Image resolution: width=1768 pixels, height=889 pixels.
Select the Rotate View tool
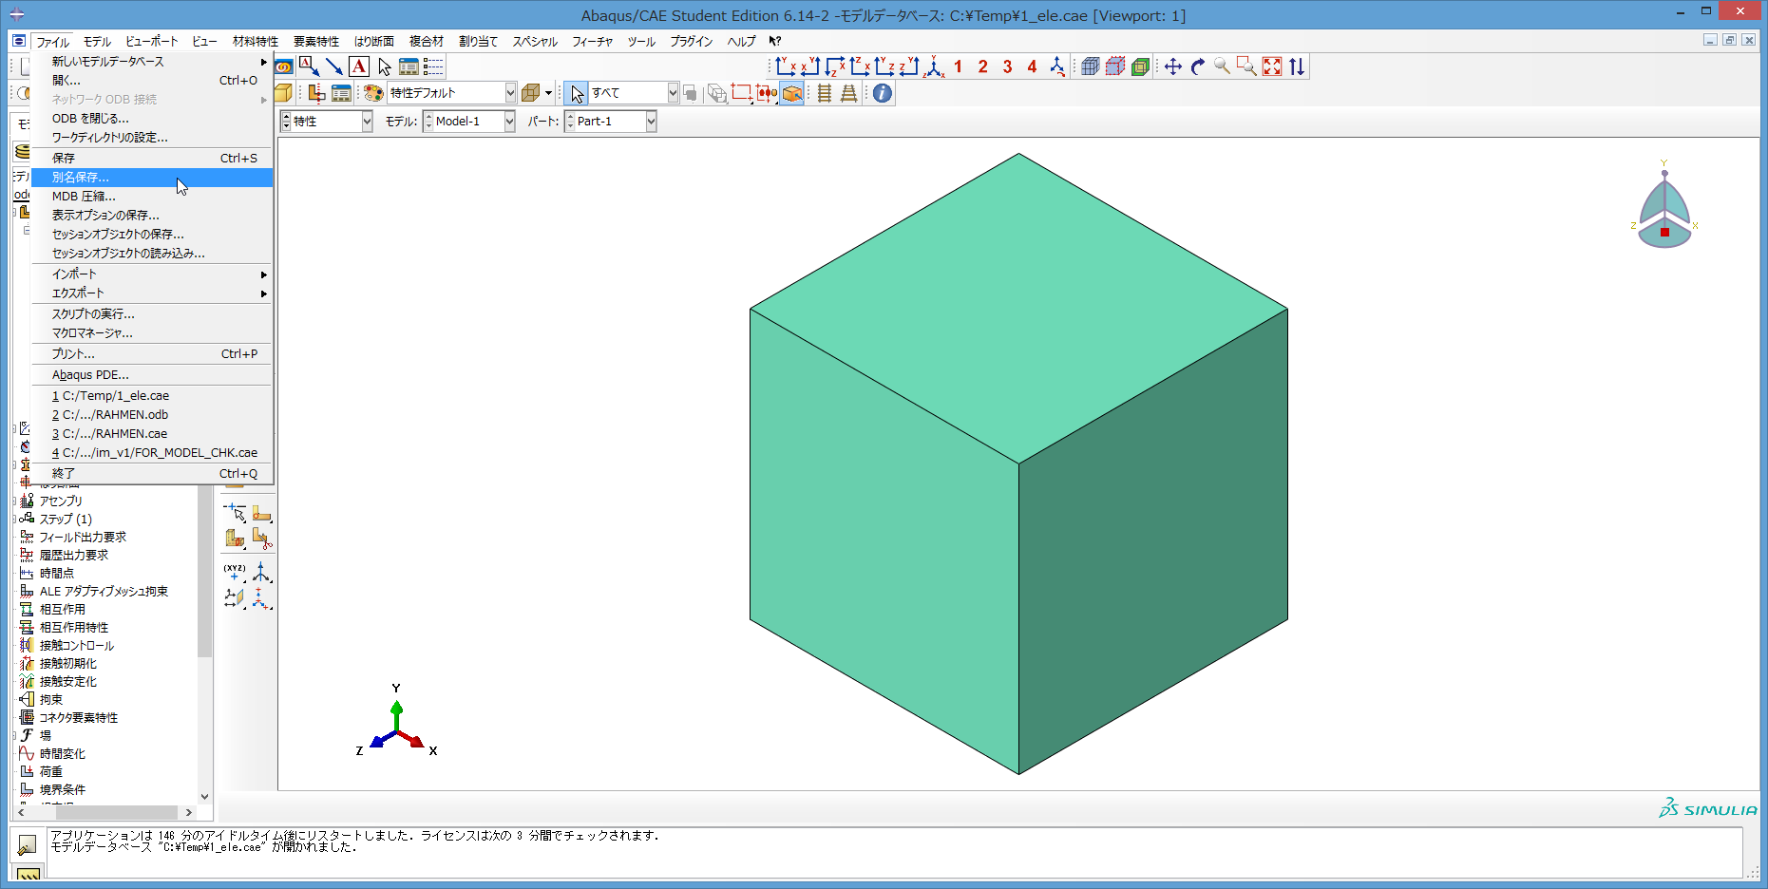click(1198, 66)
